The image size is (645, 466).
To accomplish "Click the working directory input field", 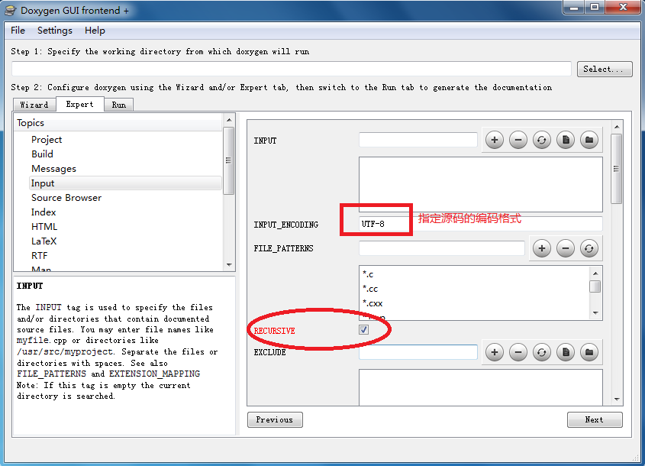I will click(x=292, y=69).
